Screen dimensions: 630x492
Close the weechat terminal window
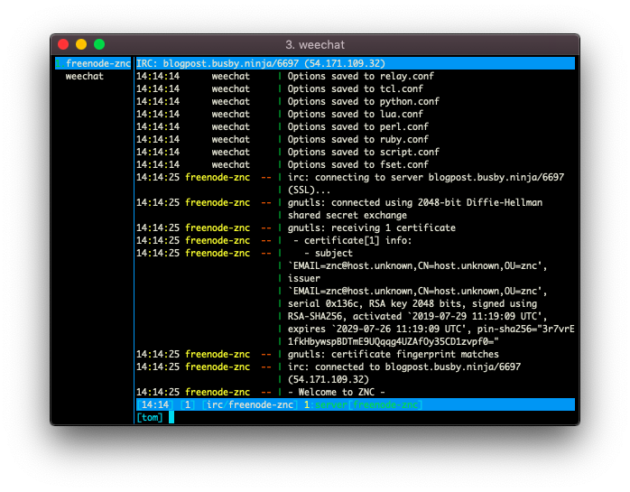(x=63, y=44)
